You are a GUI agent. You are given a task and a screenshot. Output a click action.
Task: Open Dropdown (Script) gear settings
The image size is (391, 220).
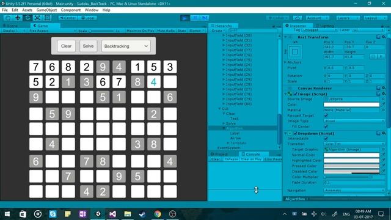coord(384,133)
